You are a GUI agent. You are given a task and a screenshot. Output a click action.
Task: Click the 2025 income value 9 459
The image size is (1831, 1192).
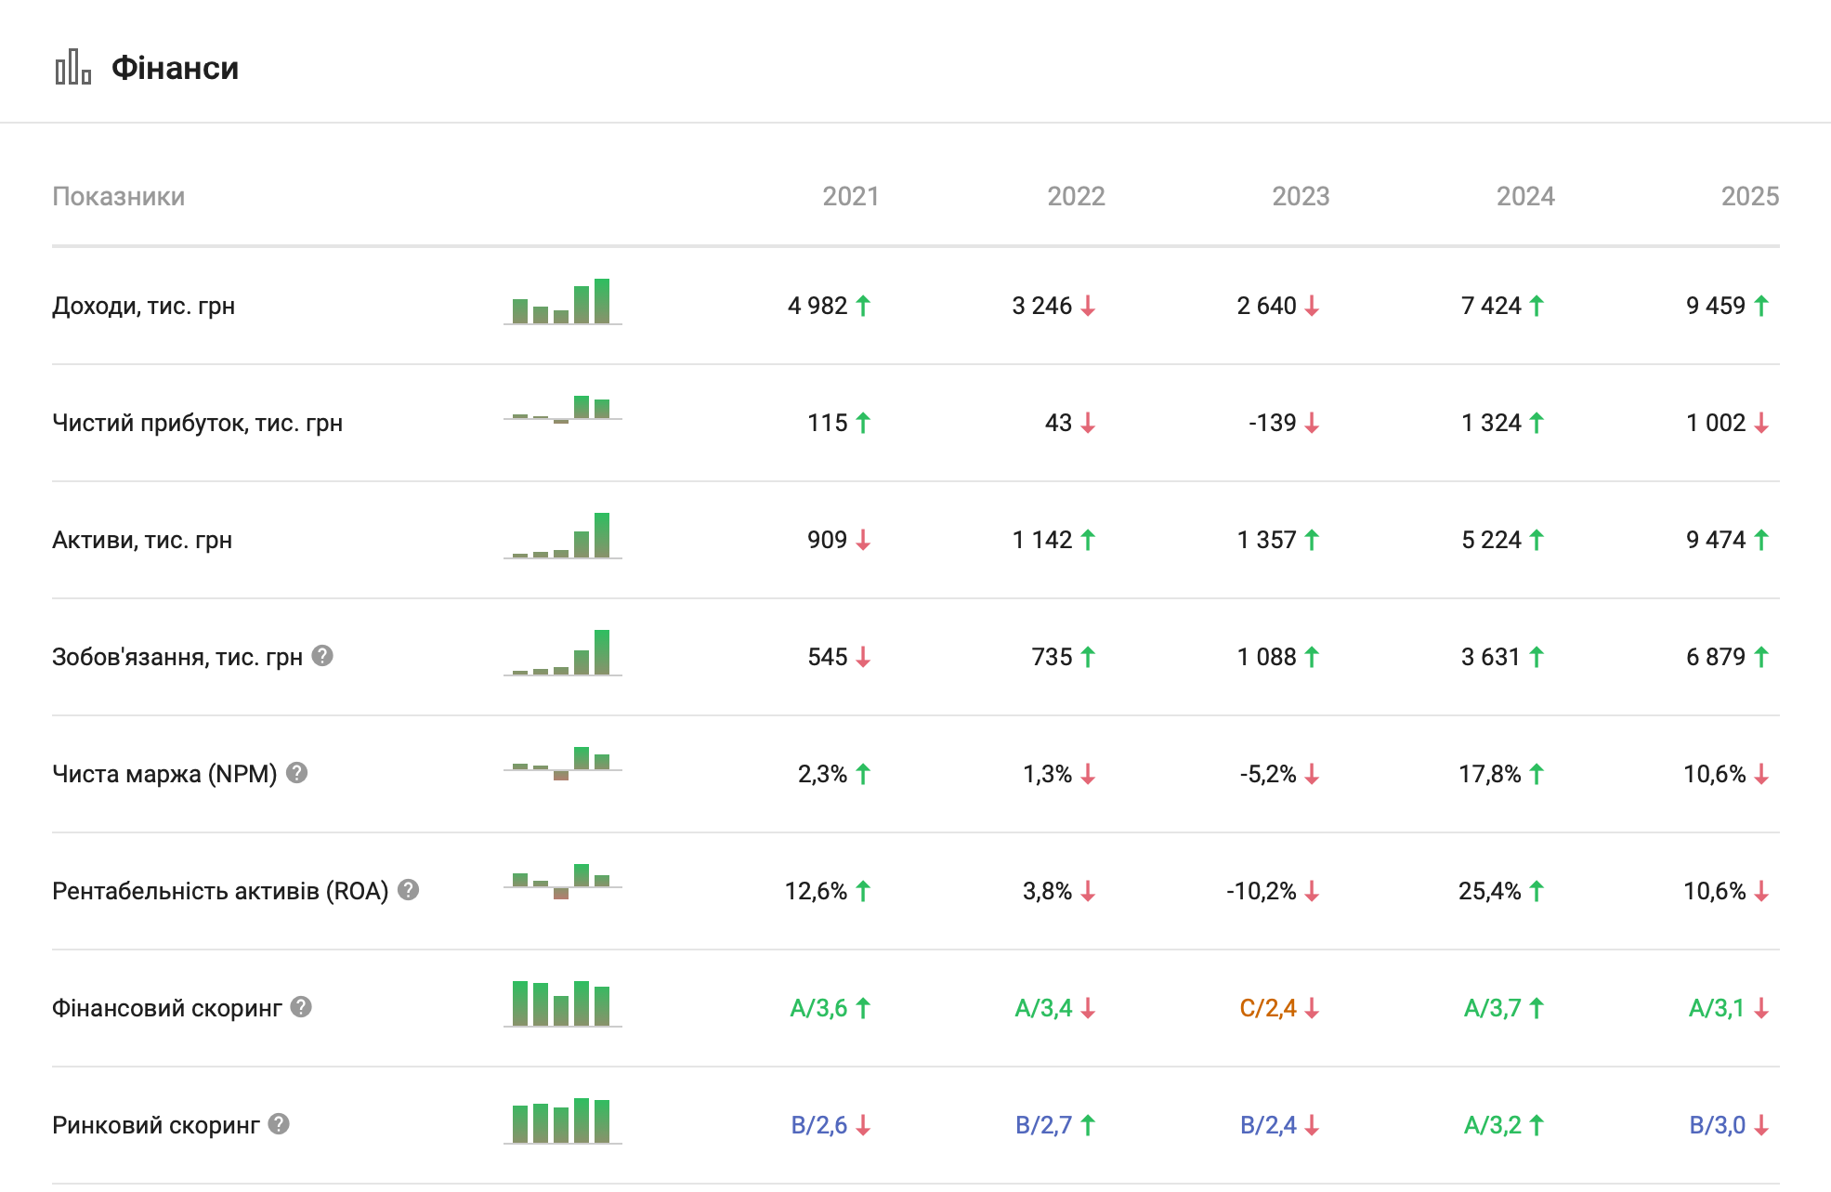coord(1716,306)
